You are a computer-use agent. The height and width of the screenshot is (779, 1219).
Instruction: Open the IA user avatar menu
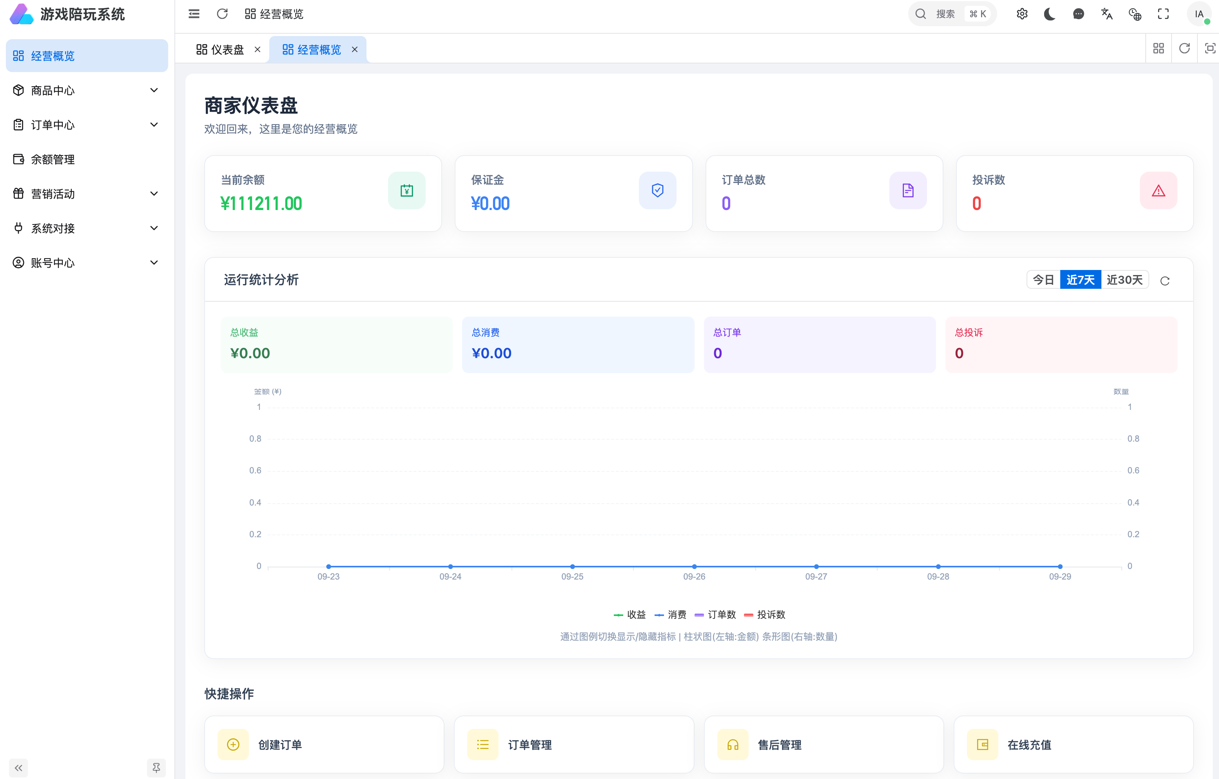coord(1199,14)
